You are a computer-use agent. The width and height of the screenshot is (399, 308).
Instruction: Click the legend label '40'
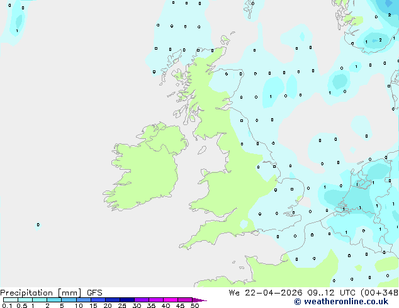click(x=166, y=305)
